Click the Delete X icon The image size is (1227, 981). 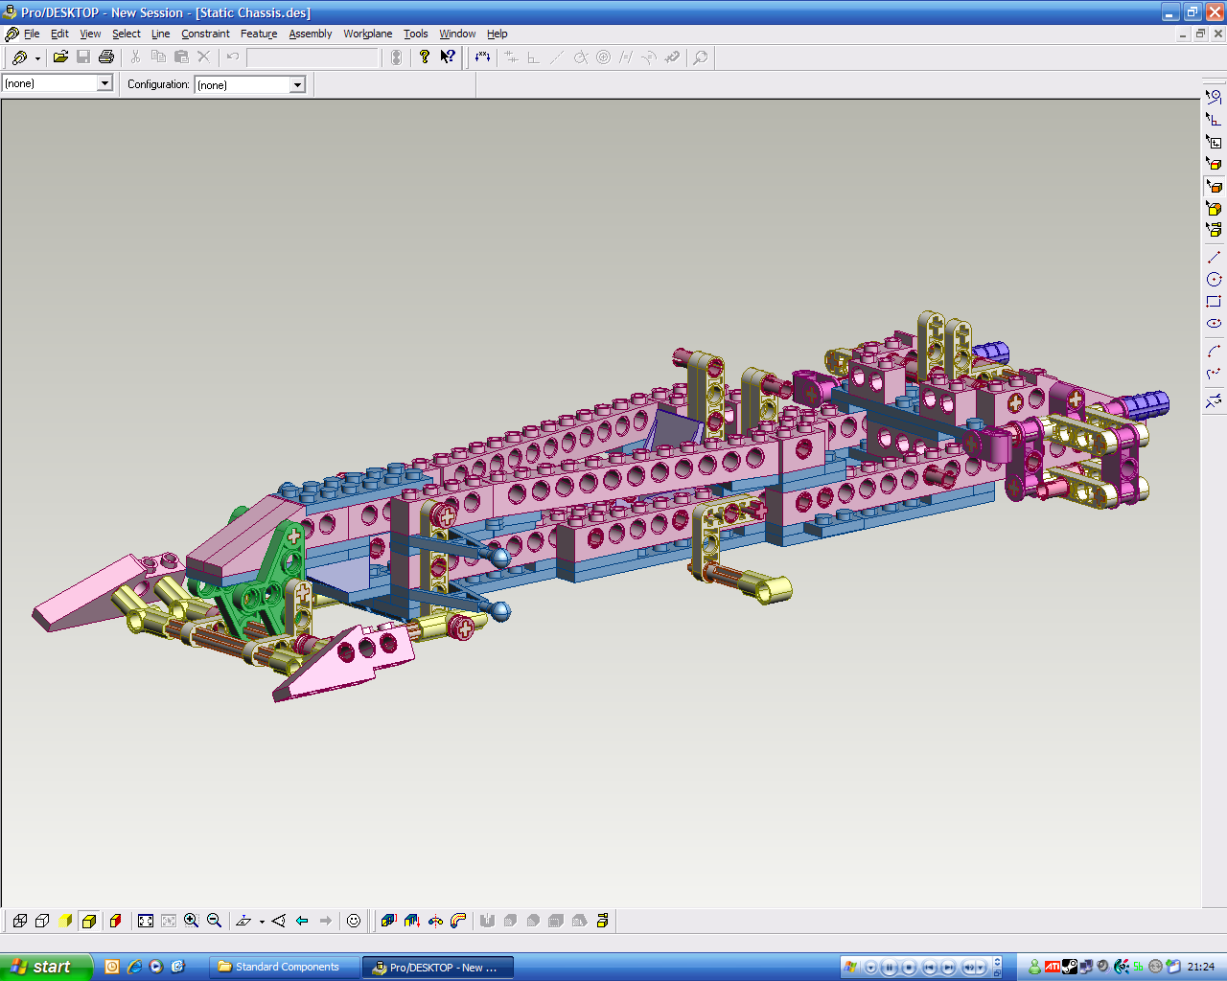point(203,57)
